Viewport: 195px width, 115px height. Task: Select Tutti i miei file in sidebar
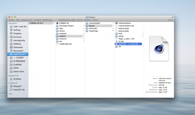pyautogui.click(x=18, y=26)
